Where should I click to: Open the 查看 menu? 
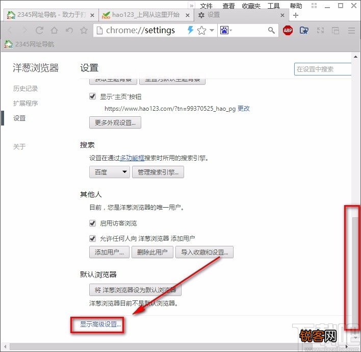[x=228, y=6]
